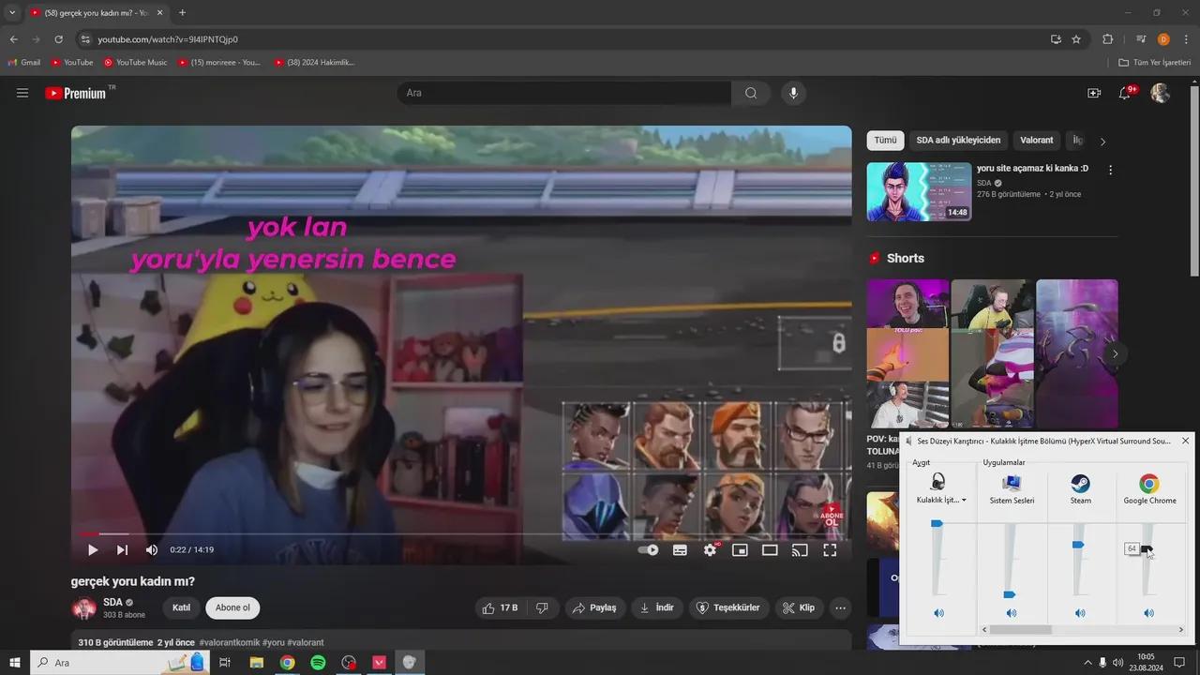Screen dimensions: 1200x675
Task: Subscribe with Abone ol button
Action: (232, 607)
